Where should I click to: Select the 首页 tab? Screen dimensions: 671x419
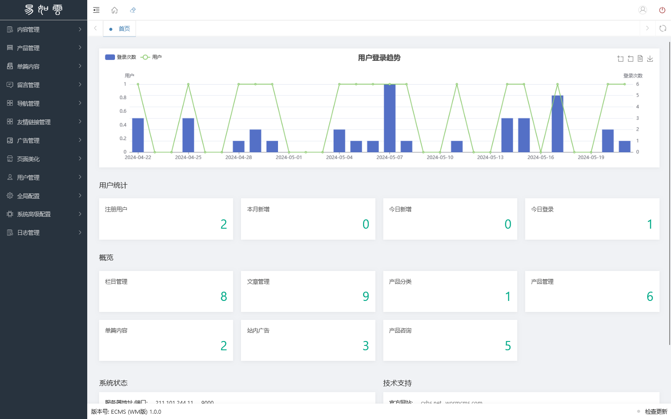119,29
